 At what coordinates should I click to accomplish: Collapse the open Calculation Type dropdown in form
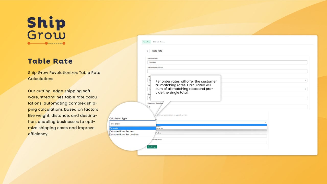coord(211,123)
